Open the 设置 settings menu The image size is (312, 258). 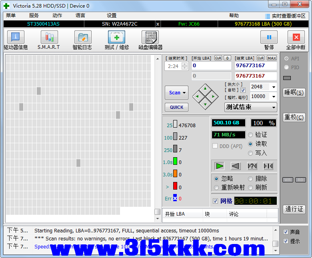click(112, 16)
